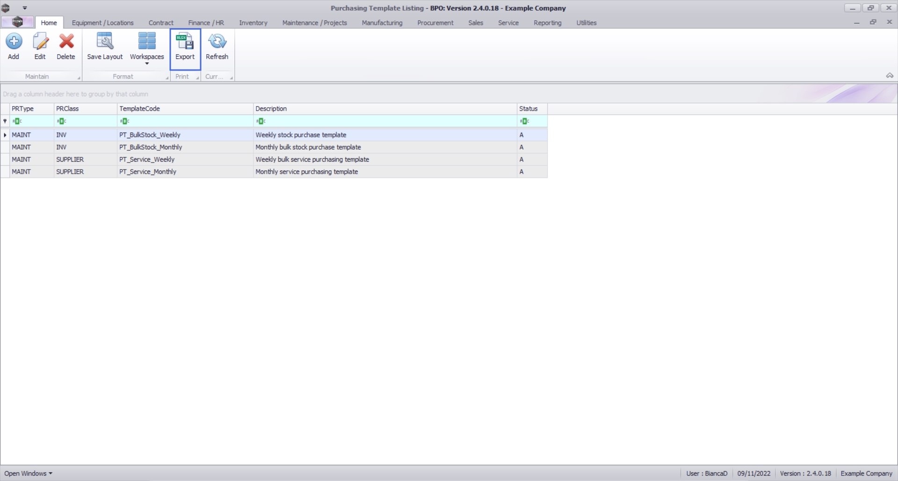Sort by the PRType column header

click(x=32, y=109)
